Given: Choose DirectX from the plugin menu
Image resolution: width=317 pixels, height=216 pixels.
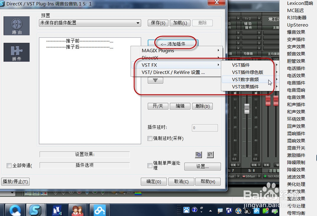Looking at the screenshot, I should click(151, 58).
